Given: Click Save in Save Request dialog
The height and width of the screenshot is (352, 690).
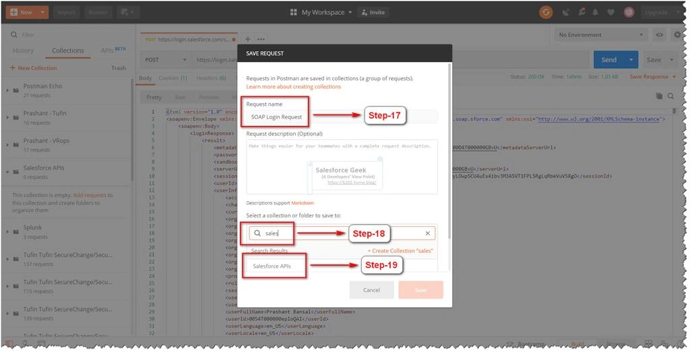Looking at the screenshot, I should (420, 290).
